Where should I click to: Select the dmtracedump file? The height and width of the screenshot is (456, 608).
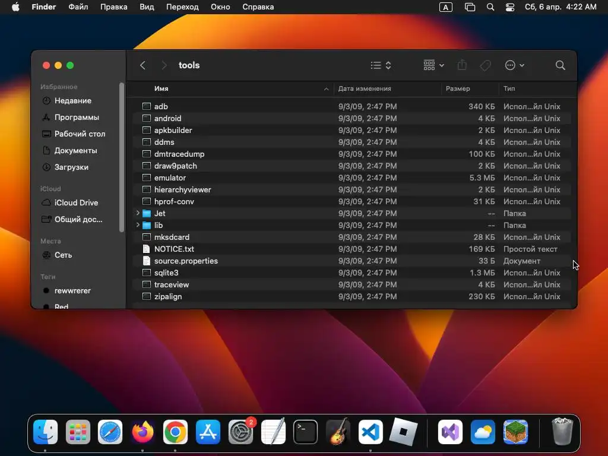pyautogui.click(x=179, y=154)
